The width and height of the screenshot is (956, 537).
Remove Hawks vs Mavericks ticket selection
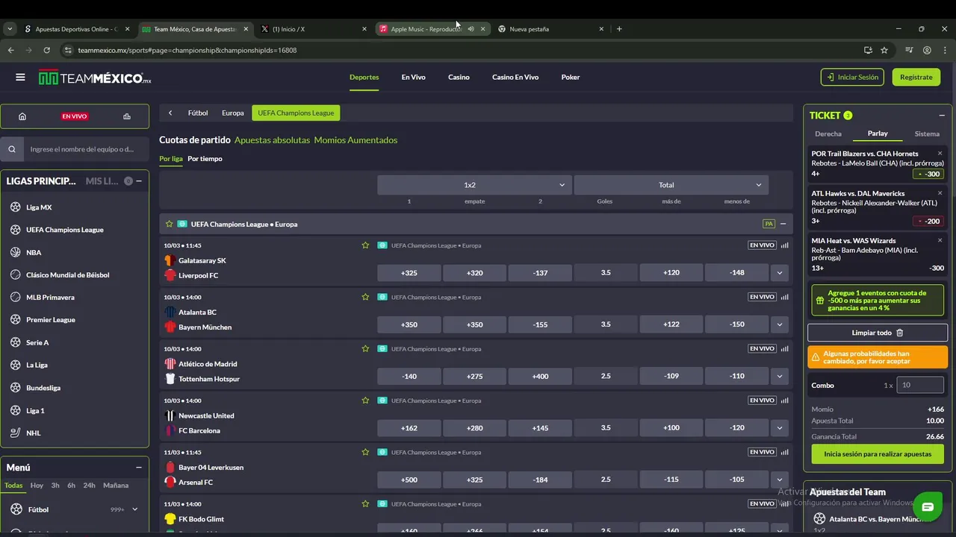[x=940, y=193]
